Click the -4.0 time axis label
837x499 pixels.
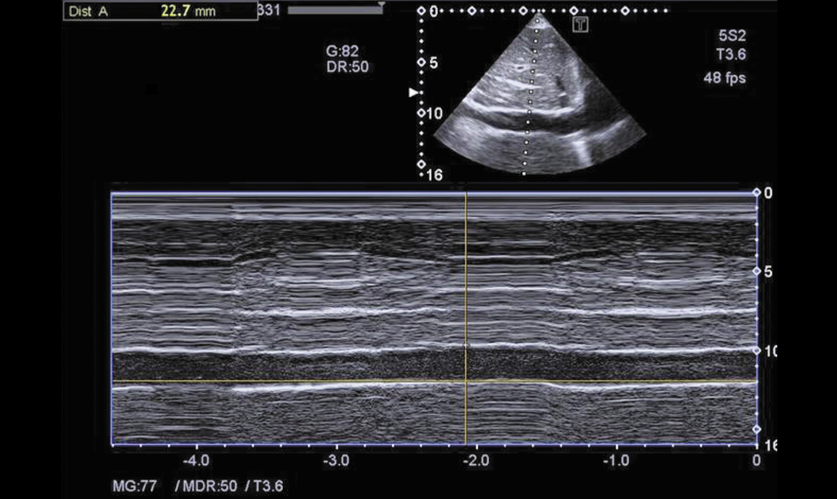pyautogui.click(x=196, y=460)
